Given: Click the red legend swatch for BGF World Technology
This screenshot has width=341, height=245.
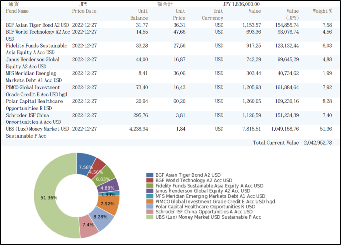Looking at the screenshot, I should click(x=150, y=180).
